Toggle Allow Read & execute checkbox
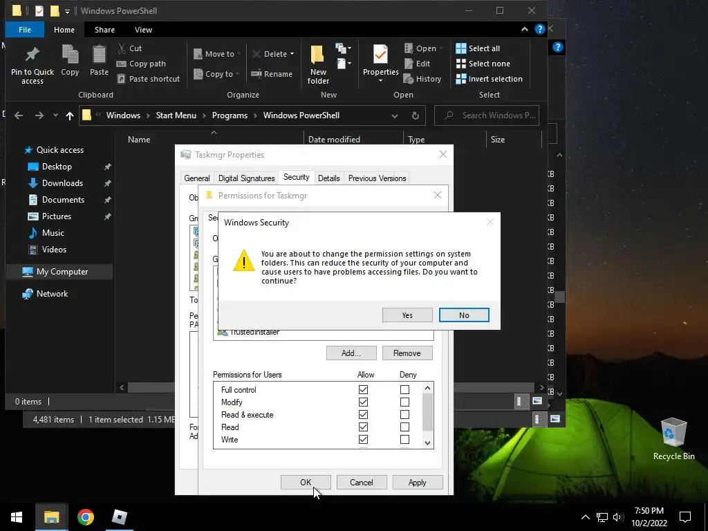708x531 pixels. pos(363,414)
